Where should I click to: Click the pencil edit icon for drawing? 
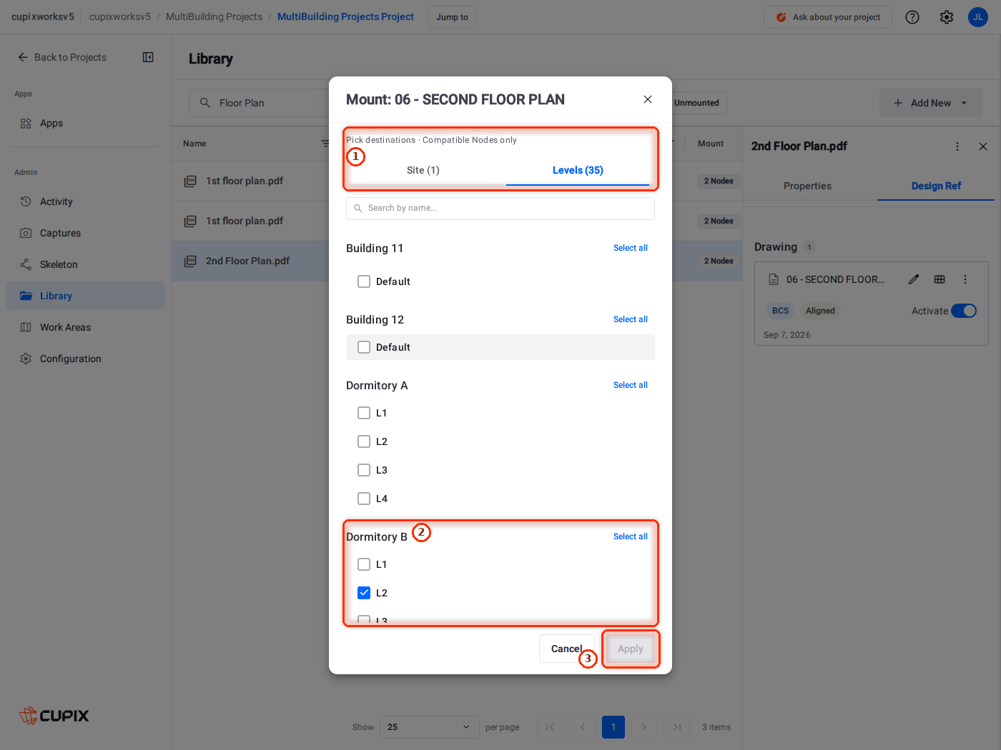(x=914, y=279)
